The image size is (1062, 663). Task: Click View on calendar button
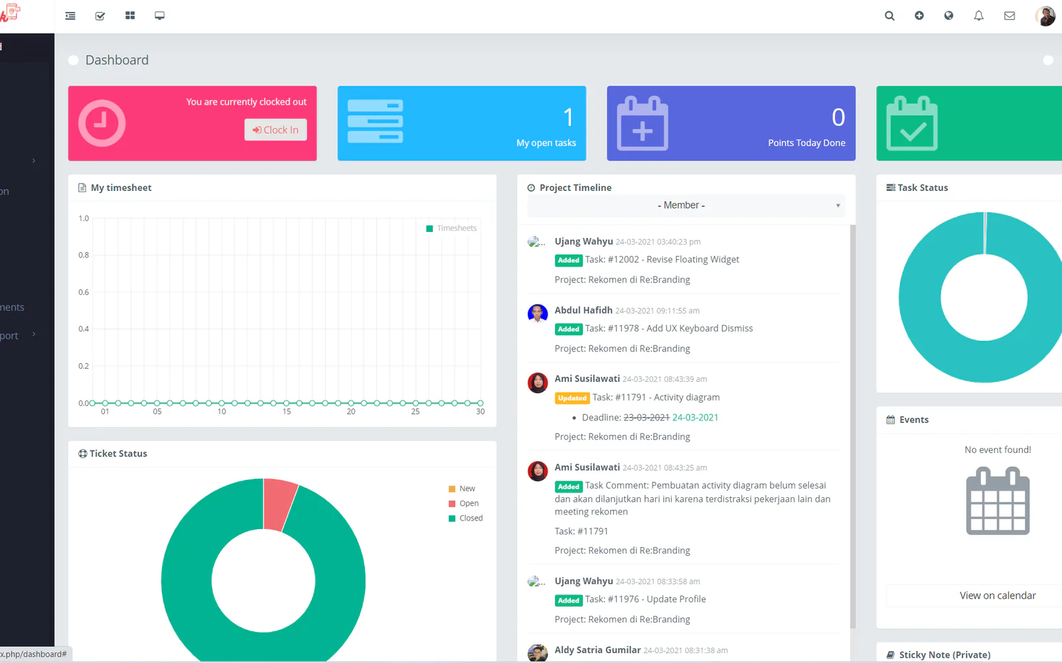pos(998,595)
